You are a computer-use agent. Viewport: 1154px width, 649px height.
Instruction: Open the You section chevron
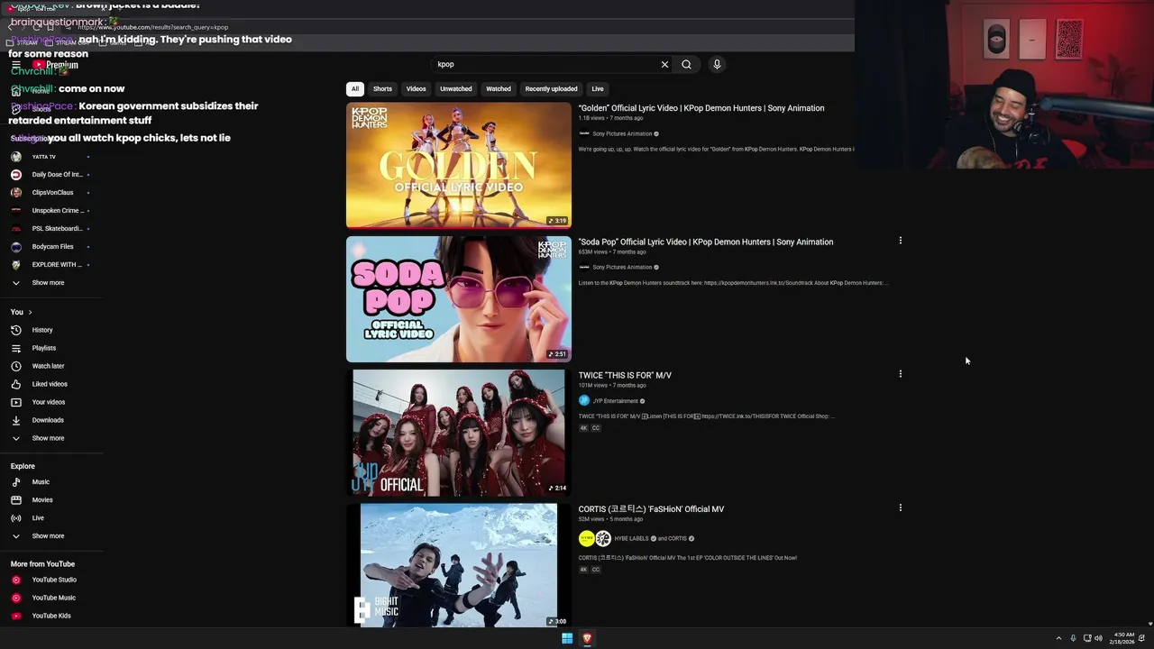point(30,312)
